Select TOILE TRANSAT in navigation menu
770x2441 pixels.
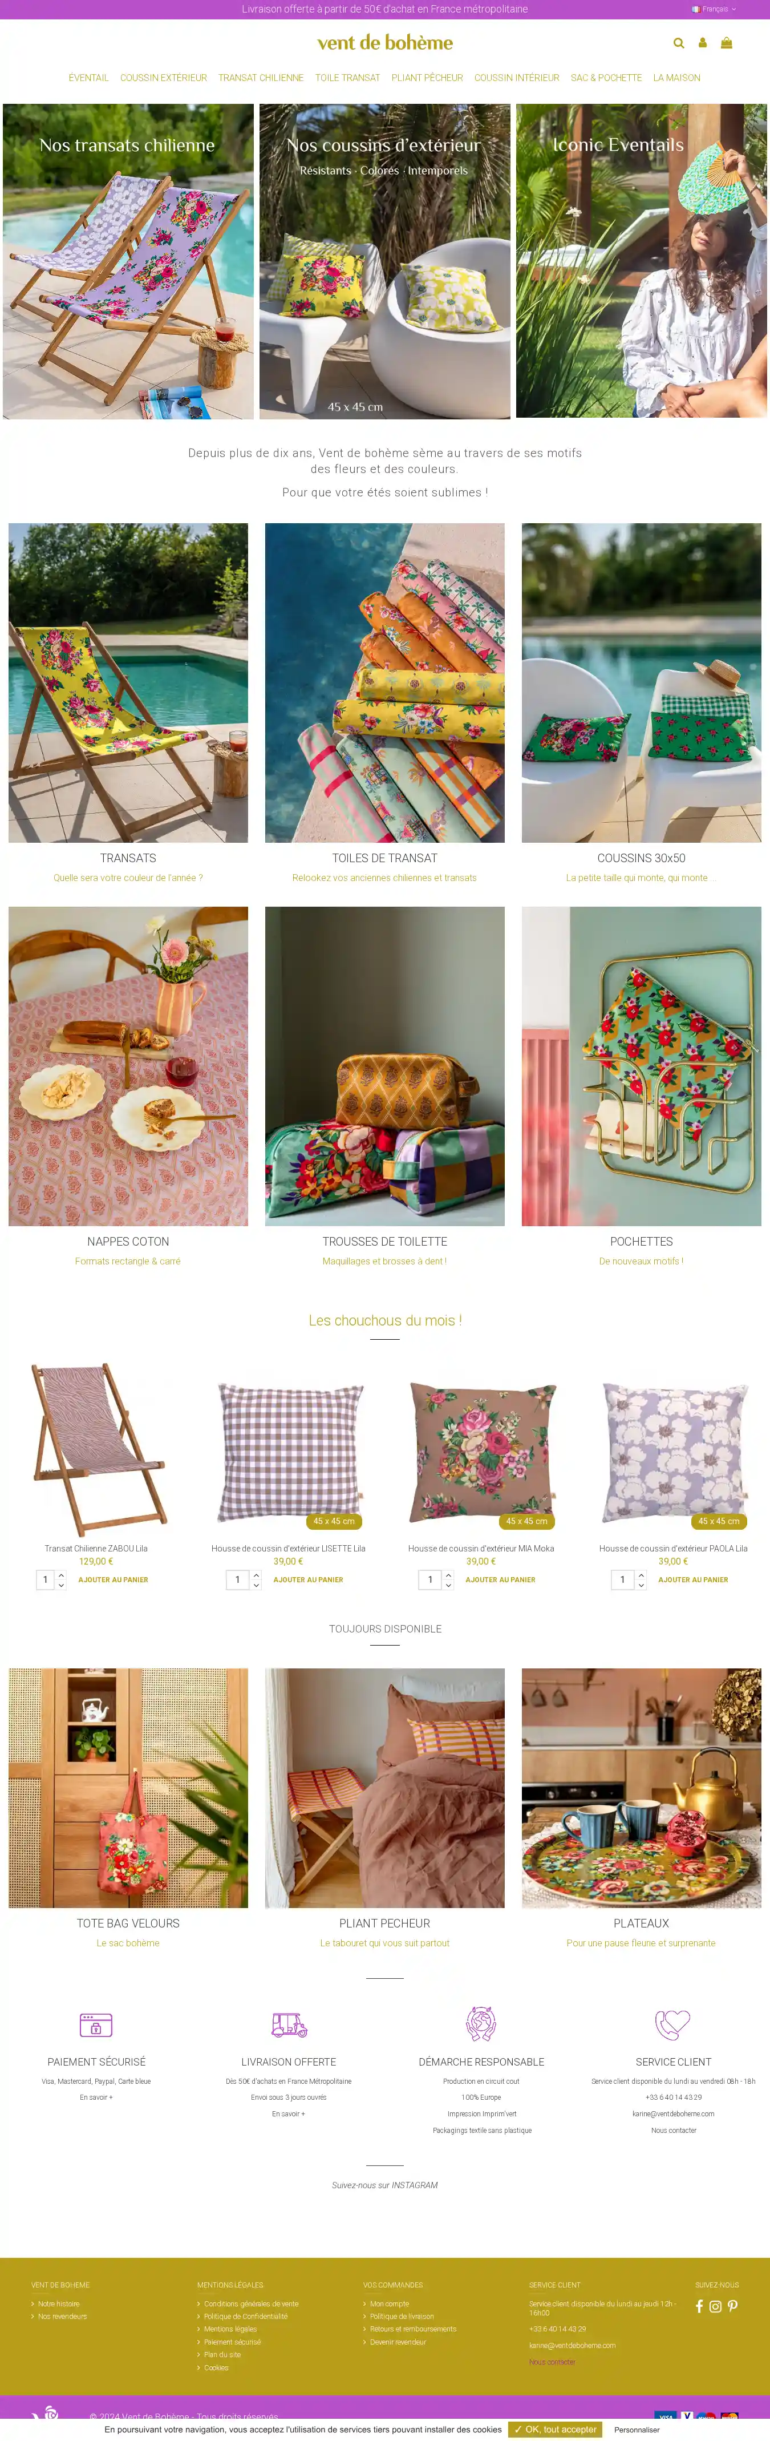[x=347, y=78]
